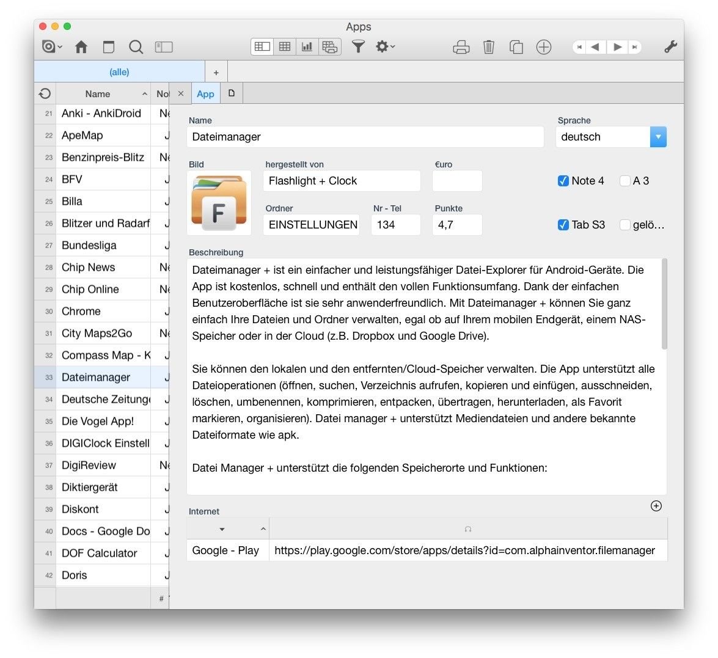Open the filter funnel
718x658 pixels.
pyautogui.click(x=358, y=46)
